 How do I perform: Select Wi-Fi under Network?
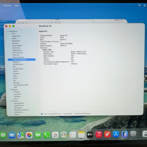[16, 99]
